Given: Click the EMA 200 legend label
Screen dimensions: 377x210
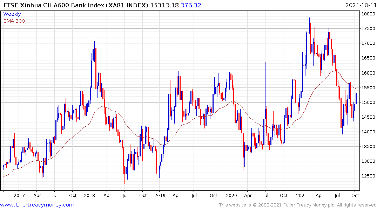Looking at the screenshot, I should (14, 21).
